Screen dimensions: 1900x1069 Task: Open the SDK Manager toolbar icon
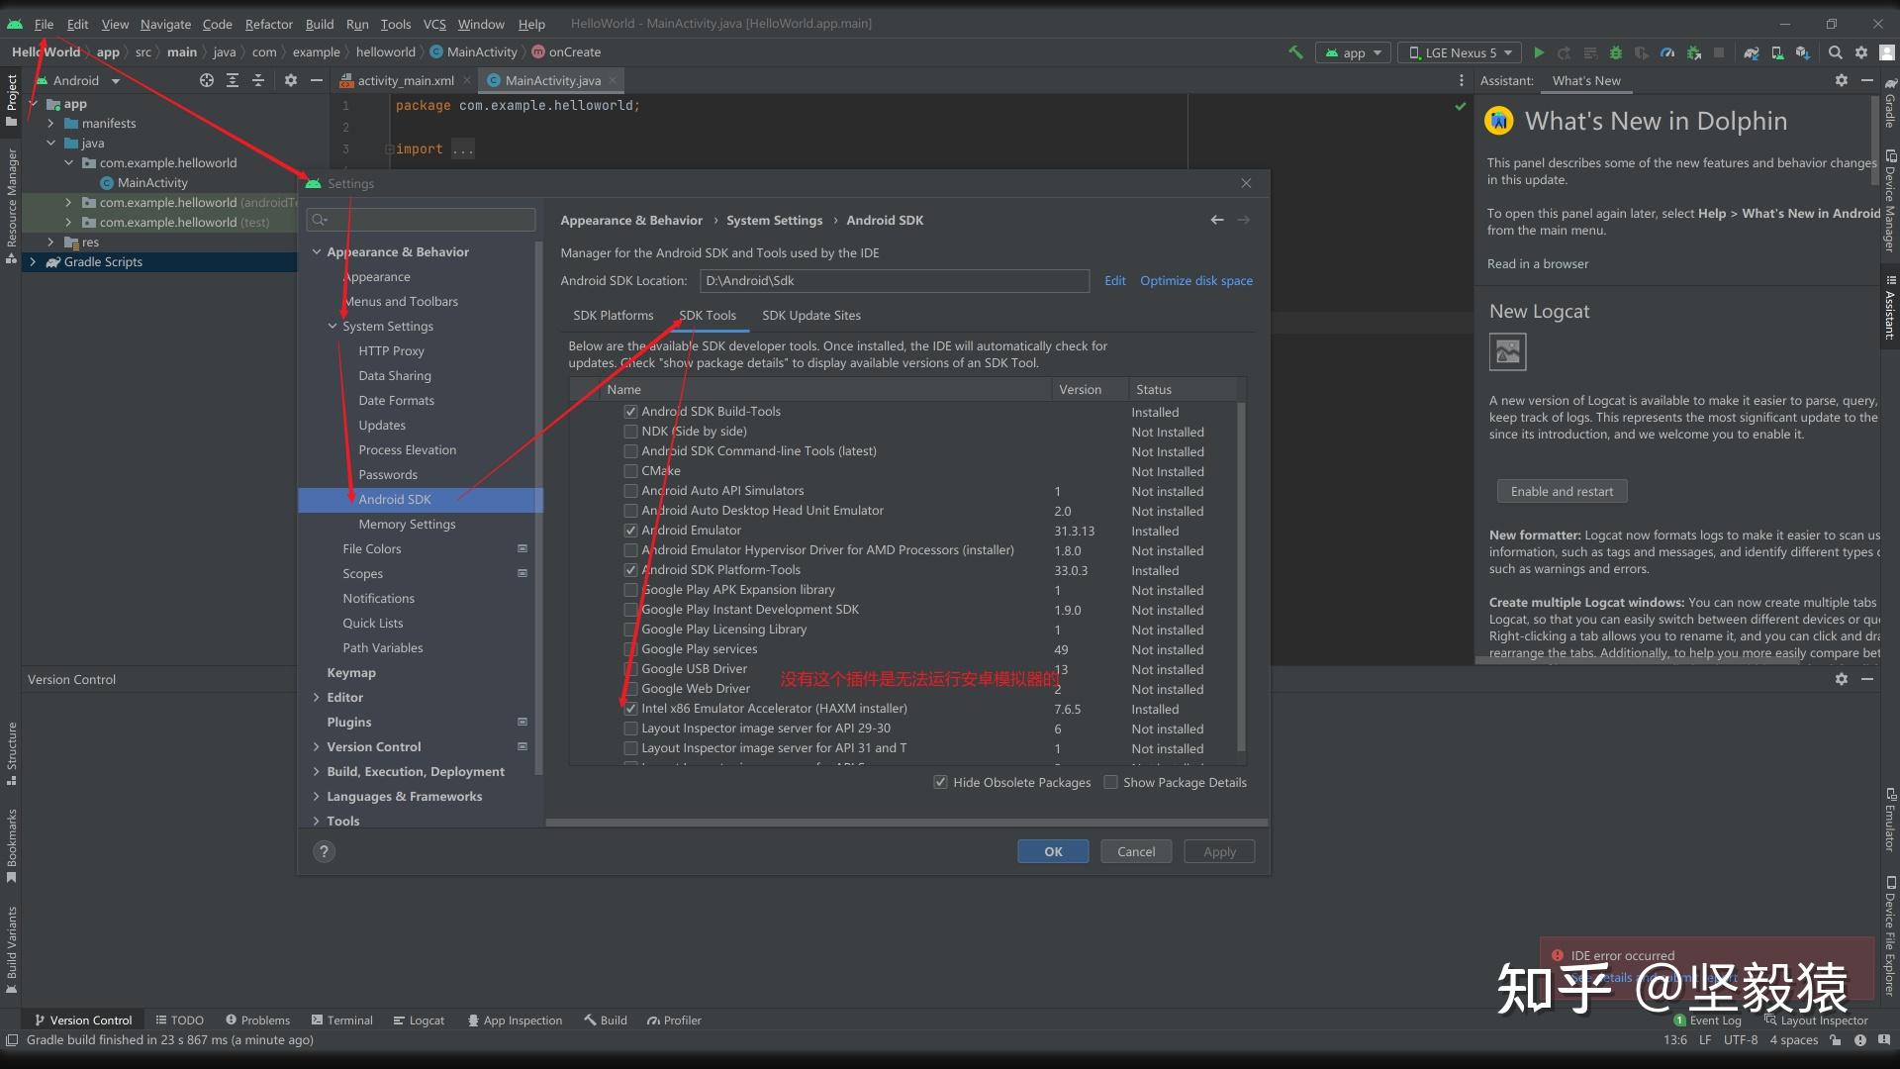pyautogui.click(x=1803, y=52)
